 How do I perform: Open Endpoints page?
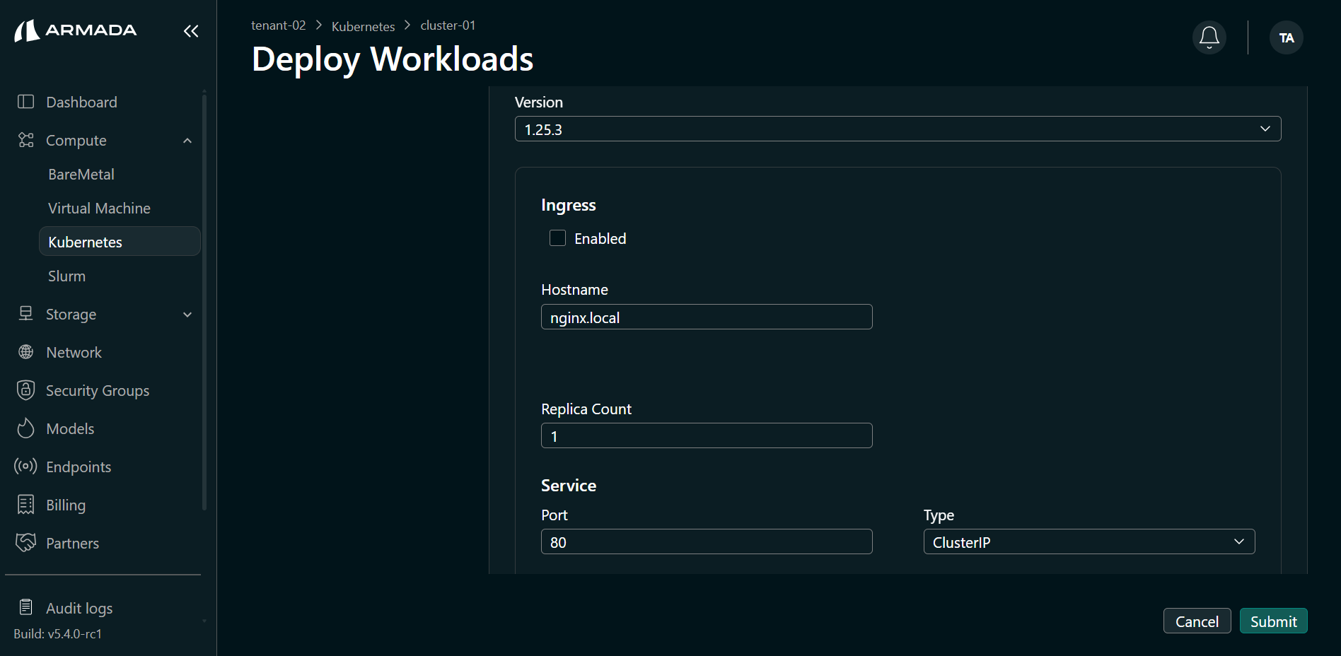click(79, 467)
